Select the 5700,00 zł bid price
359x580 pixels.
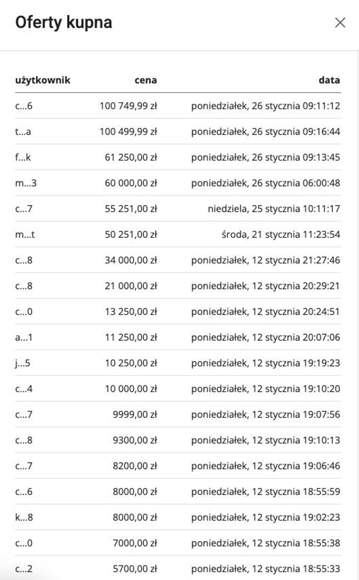[x=135, y=569]
